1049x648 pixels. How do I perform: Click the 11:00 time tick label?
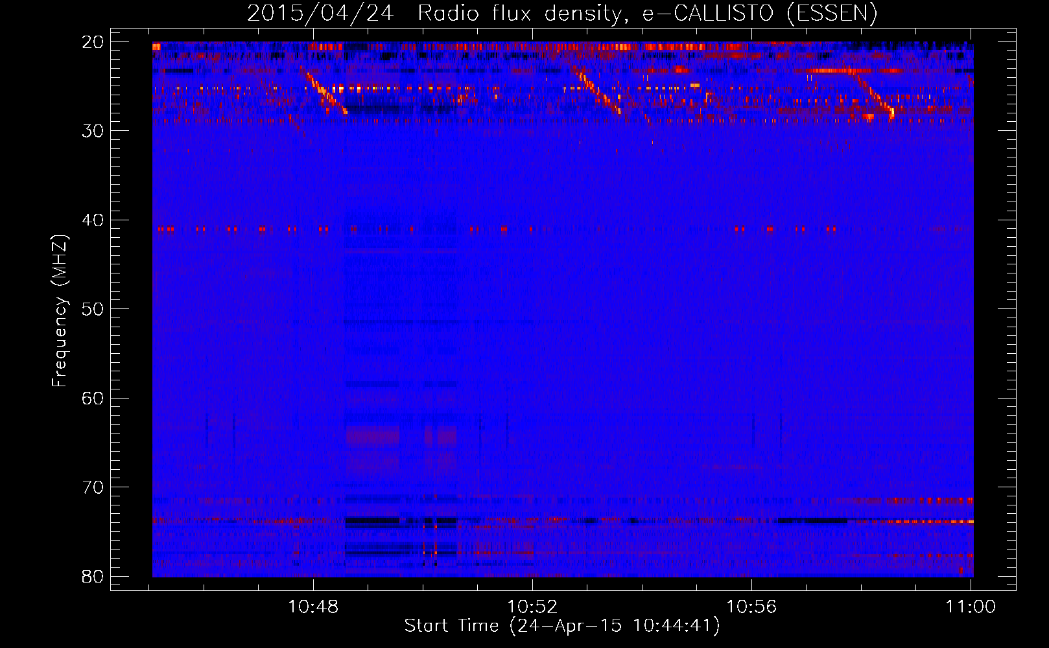[x=971, y=607]
